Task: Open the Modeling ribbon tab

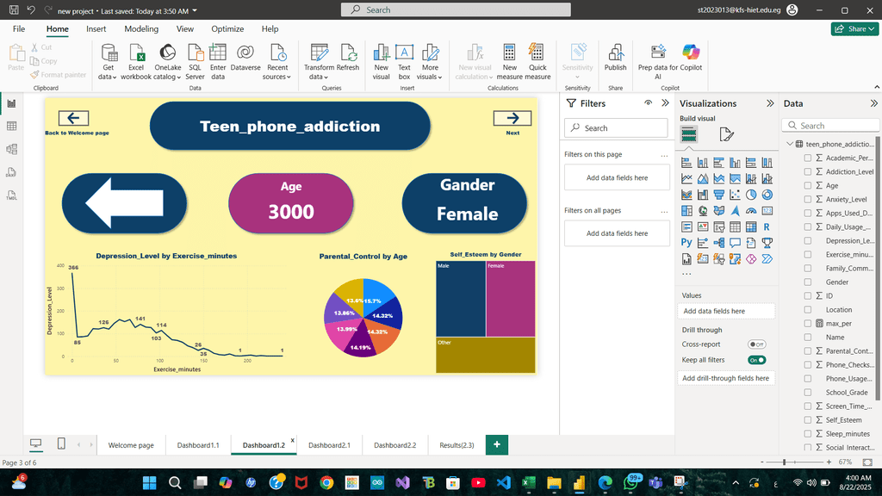Action: (141, 28)
